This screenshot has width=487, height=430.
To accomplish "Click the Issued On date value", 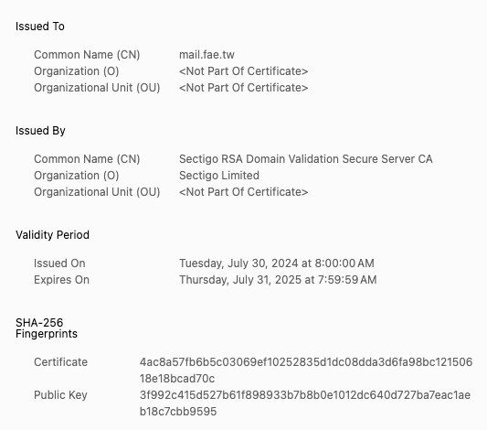I will pos(277,263).
